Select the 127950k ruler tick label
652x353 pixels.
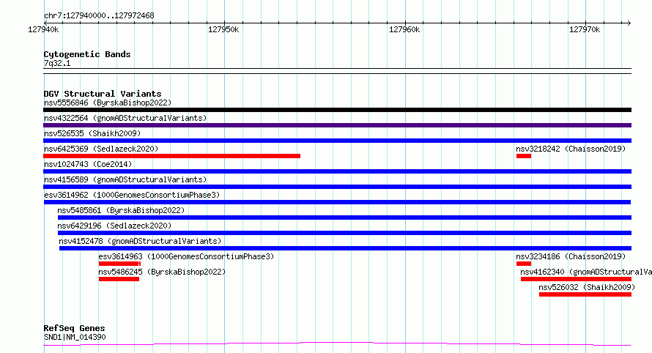coord(223,29)
